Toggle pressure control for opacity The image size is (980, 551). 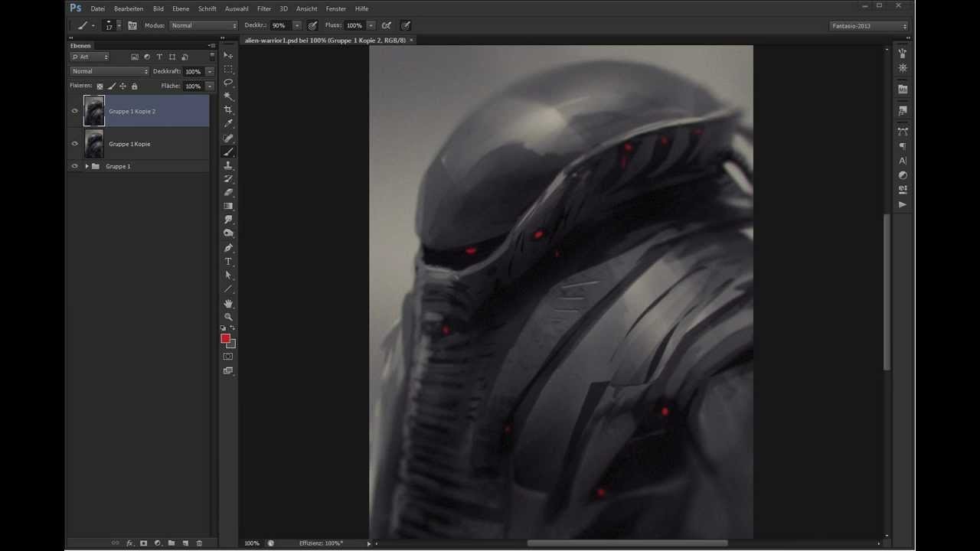pyautogui.click(x=312, y=25)
